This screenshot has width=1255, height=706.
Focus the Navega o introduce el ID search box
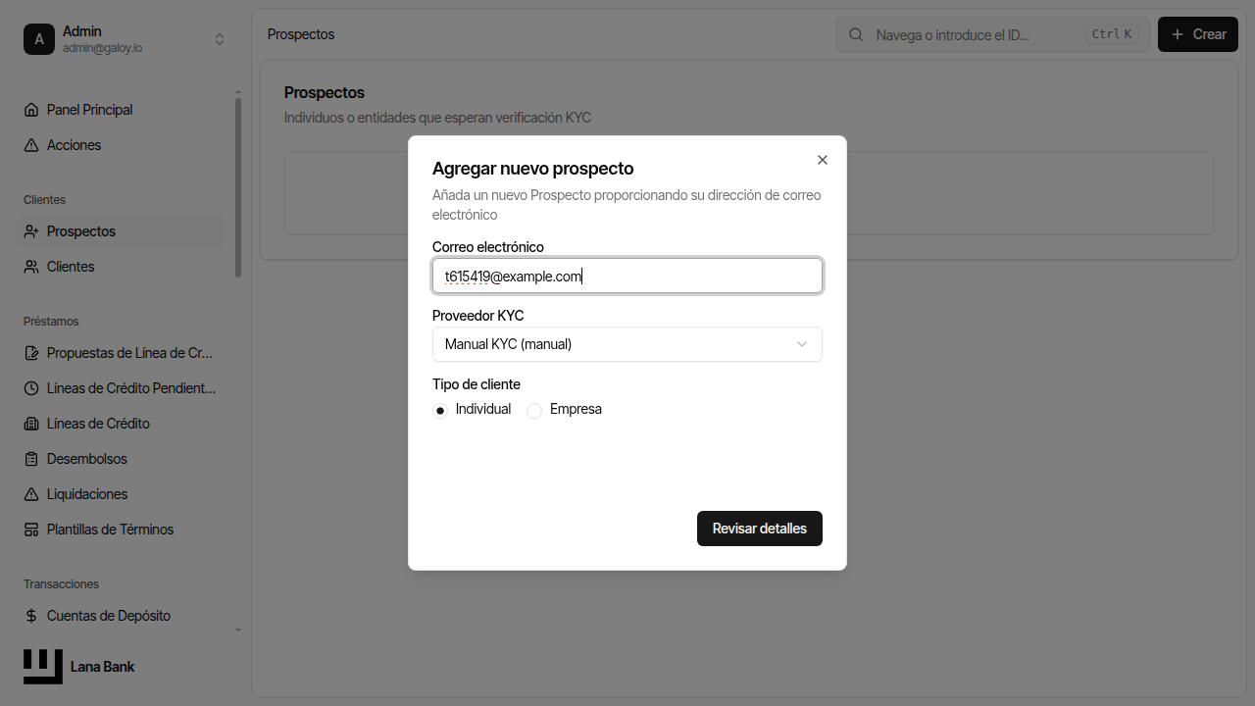(x=993, y=34)
